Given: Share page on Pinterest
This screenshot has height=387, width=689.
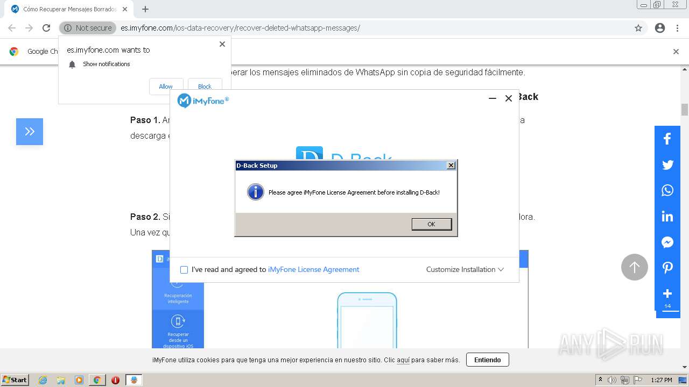Looking at the screenshot, I should click(x=667, y=268).
